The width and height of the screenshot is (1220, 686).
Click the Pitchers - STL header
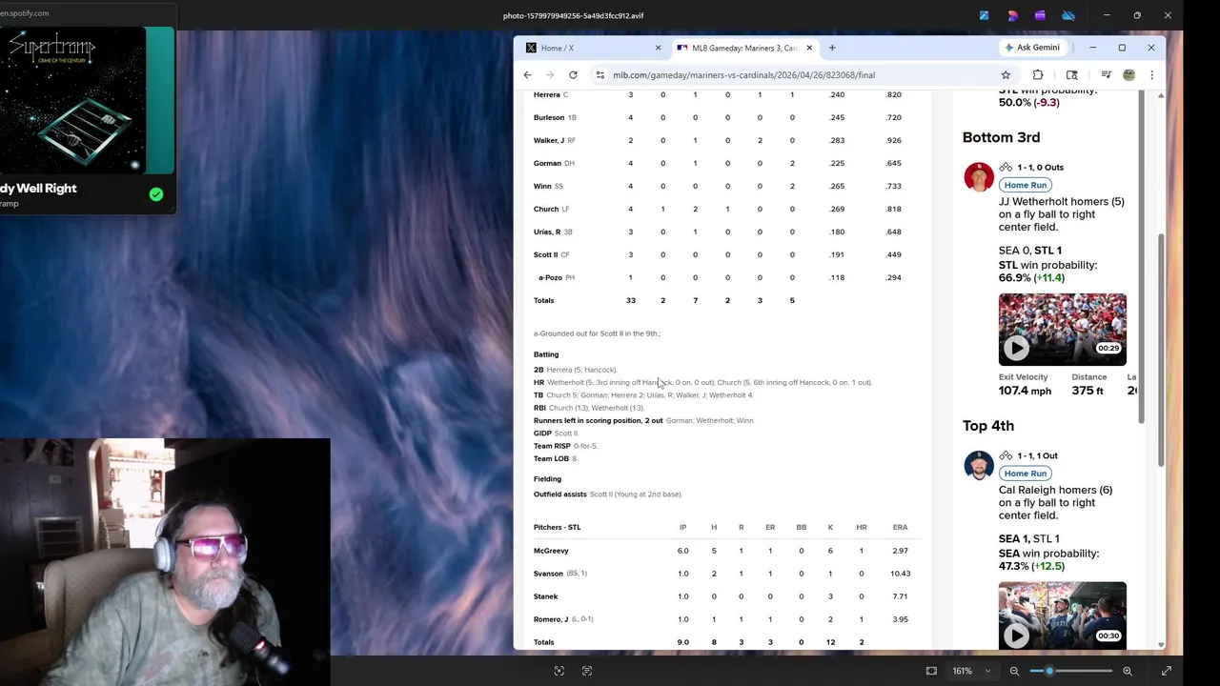tap(557, 527)
